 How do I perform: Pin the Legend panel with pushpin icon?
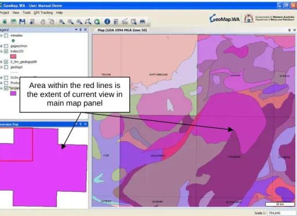click(81, 30)
